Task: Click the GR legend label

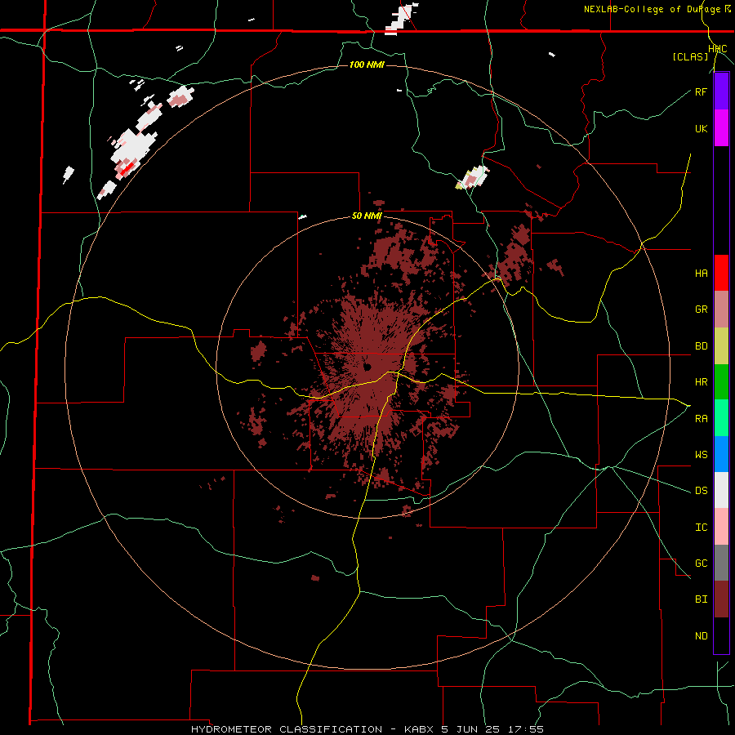Action: tap(701, 310)
